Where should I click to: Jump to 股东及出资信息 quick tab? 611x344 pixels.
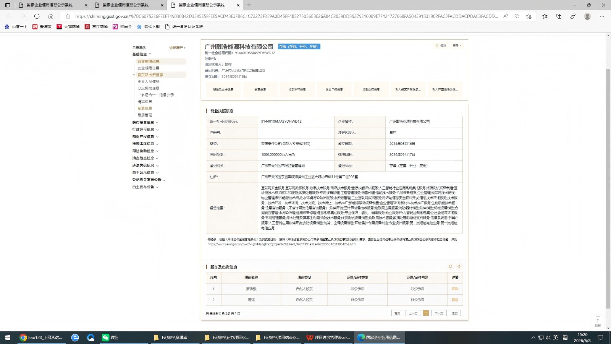click(223, 89)
